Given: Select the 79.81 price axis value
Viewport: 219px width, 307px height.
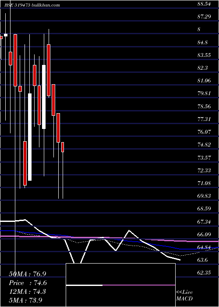Looking at the screenshot, I should coord(204,93).
